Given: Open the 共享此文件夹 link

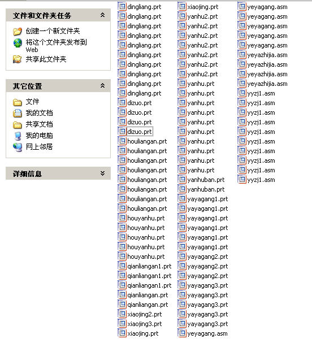Looking at the screenshot, I should [x=46, y=59].
